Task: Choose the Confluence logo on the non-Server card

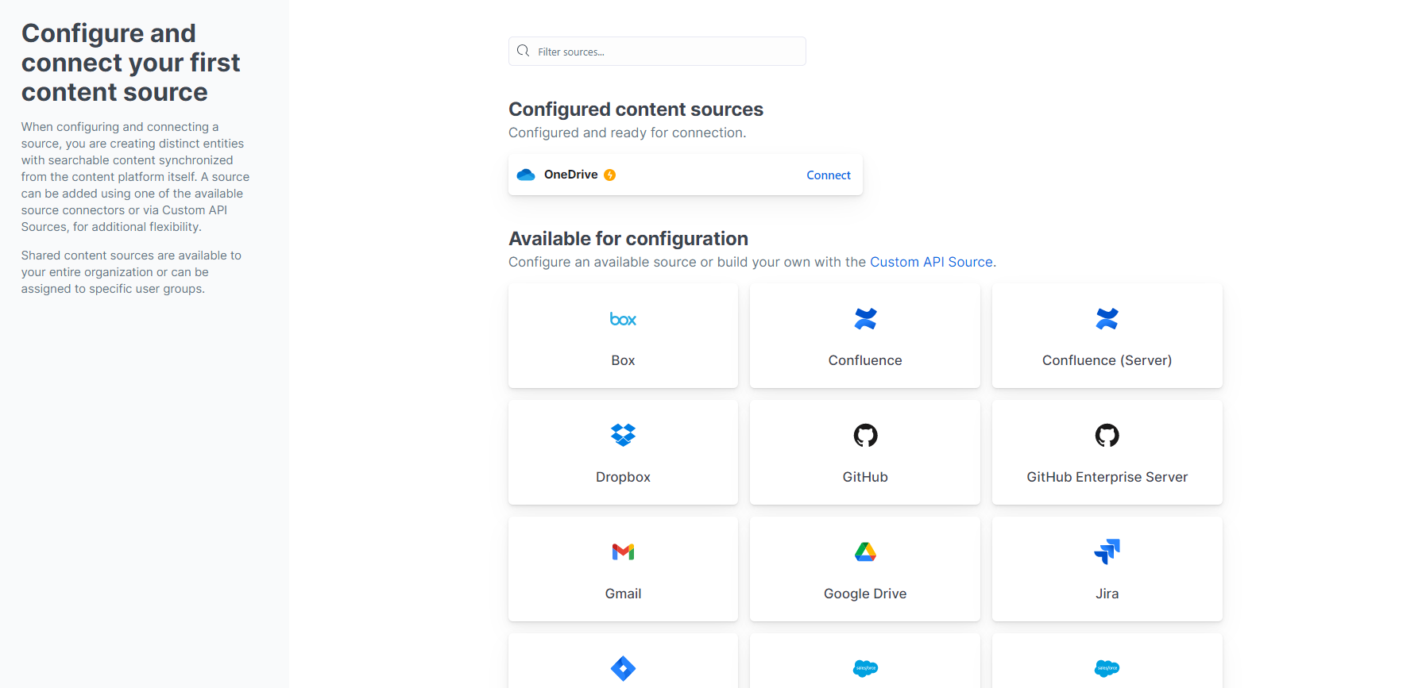Action: coord(865,319)
